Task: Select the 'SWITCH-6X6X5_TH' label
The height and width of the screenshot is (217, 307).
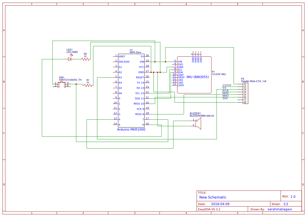Action: pos(70,80)
